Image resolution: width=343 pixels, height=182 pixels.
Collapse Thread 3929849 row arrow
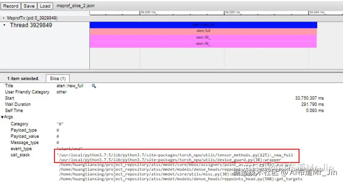pos(4,25)
